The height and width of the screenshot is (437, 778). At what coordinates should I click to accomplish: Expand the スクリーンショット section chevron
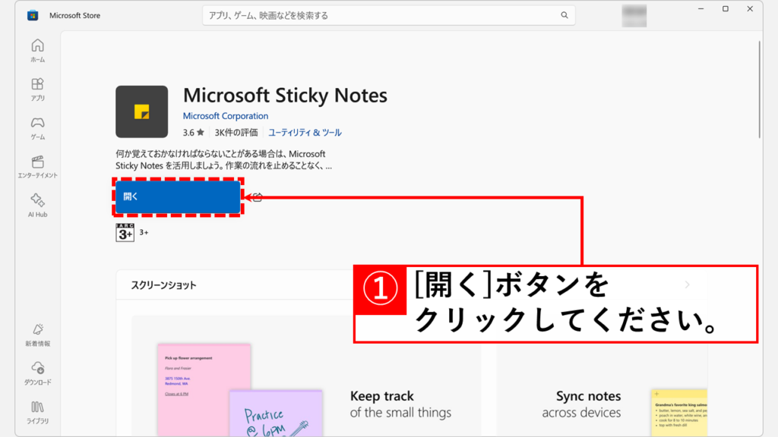click(x=687, y=285)
